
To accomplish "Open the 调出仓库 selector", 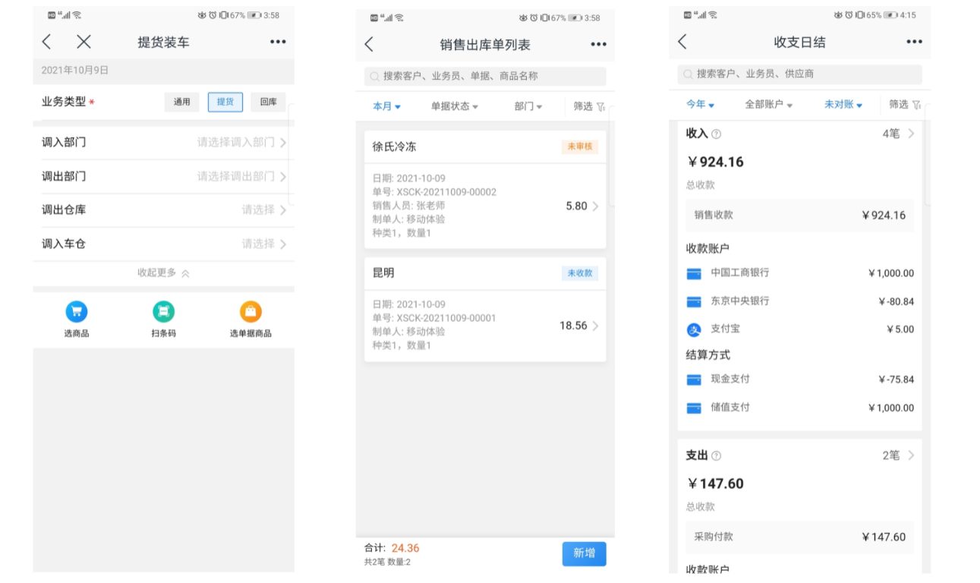I will click(x=164, y=210).
